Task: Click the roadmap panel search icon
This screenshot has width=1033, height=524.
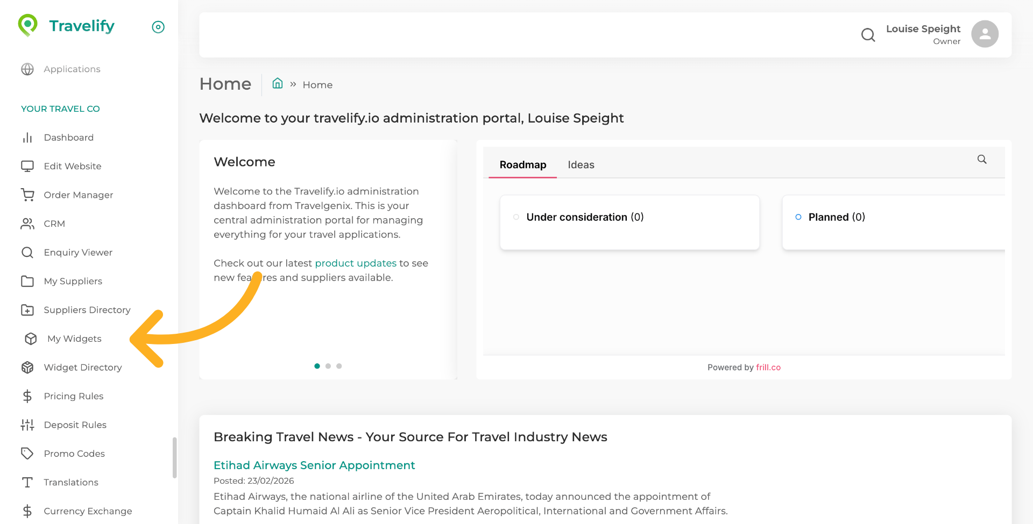Action: [x=982, y=160]
